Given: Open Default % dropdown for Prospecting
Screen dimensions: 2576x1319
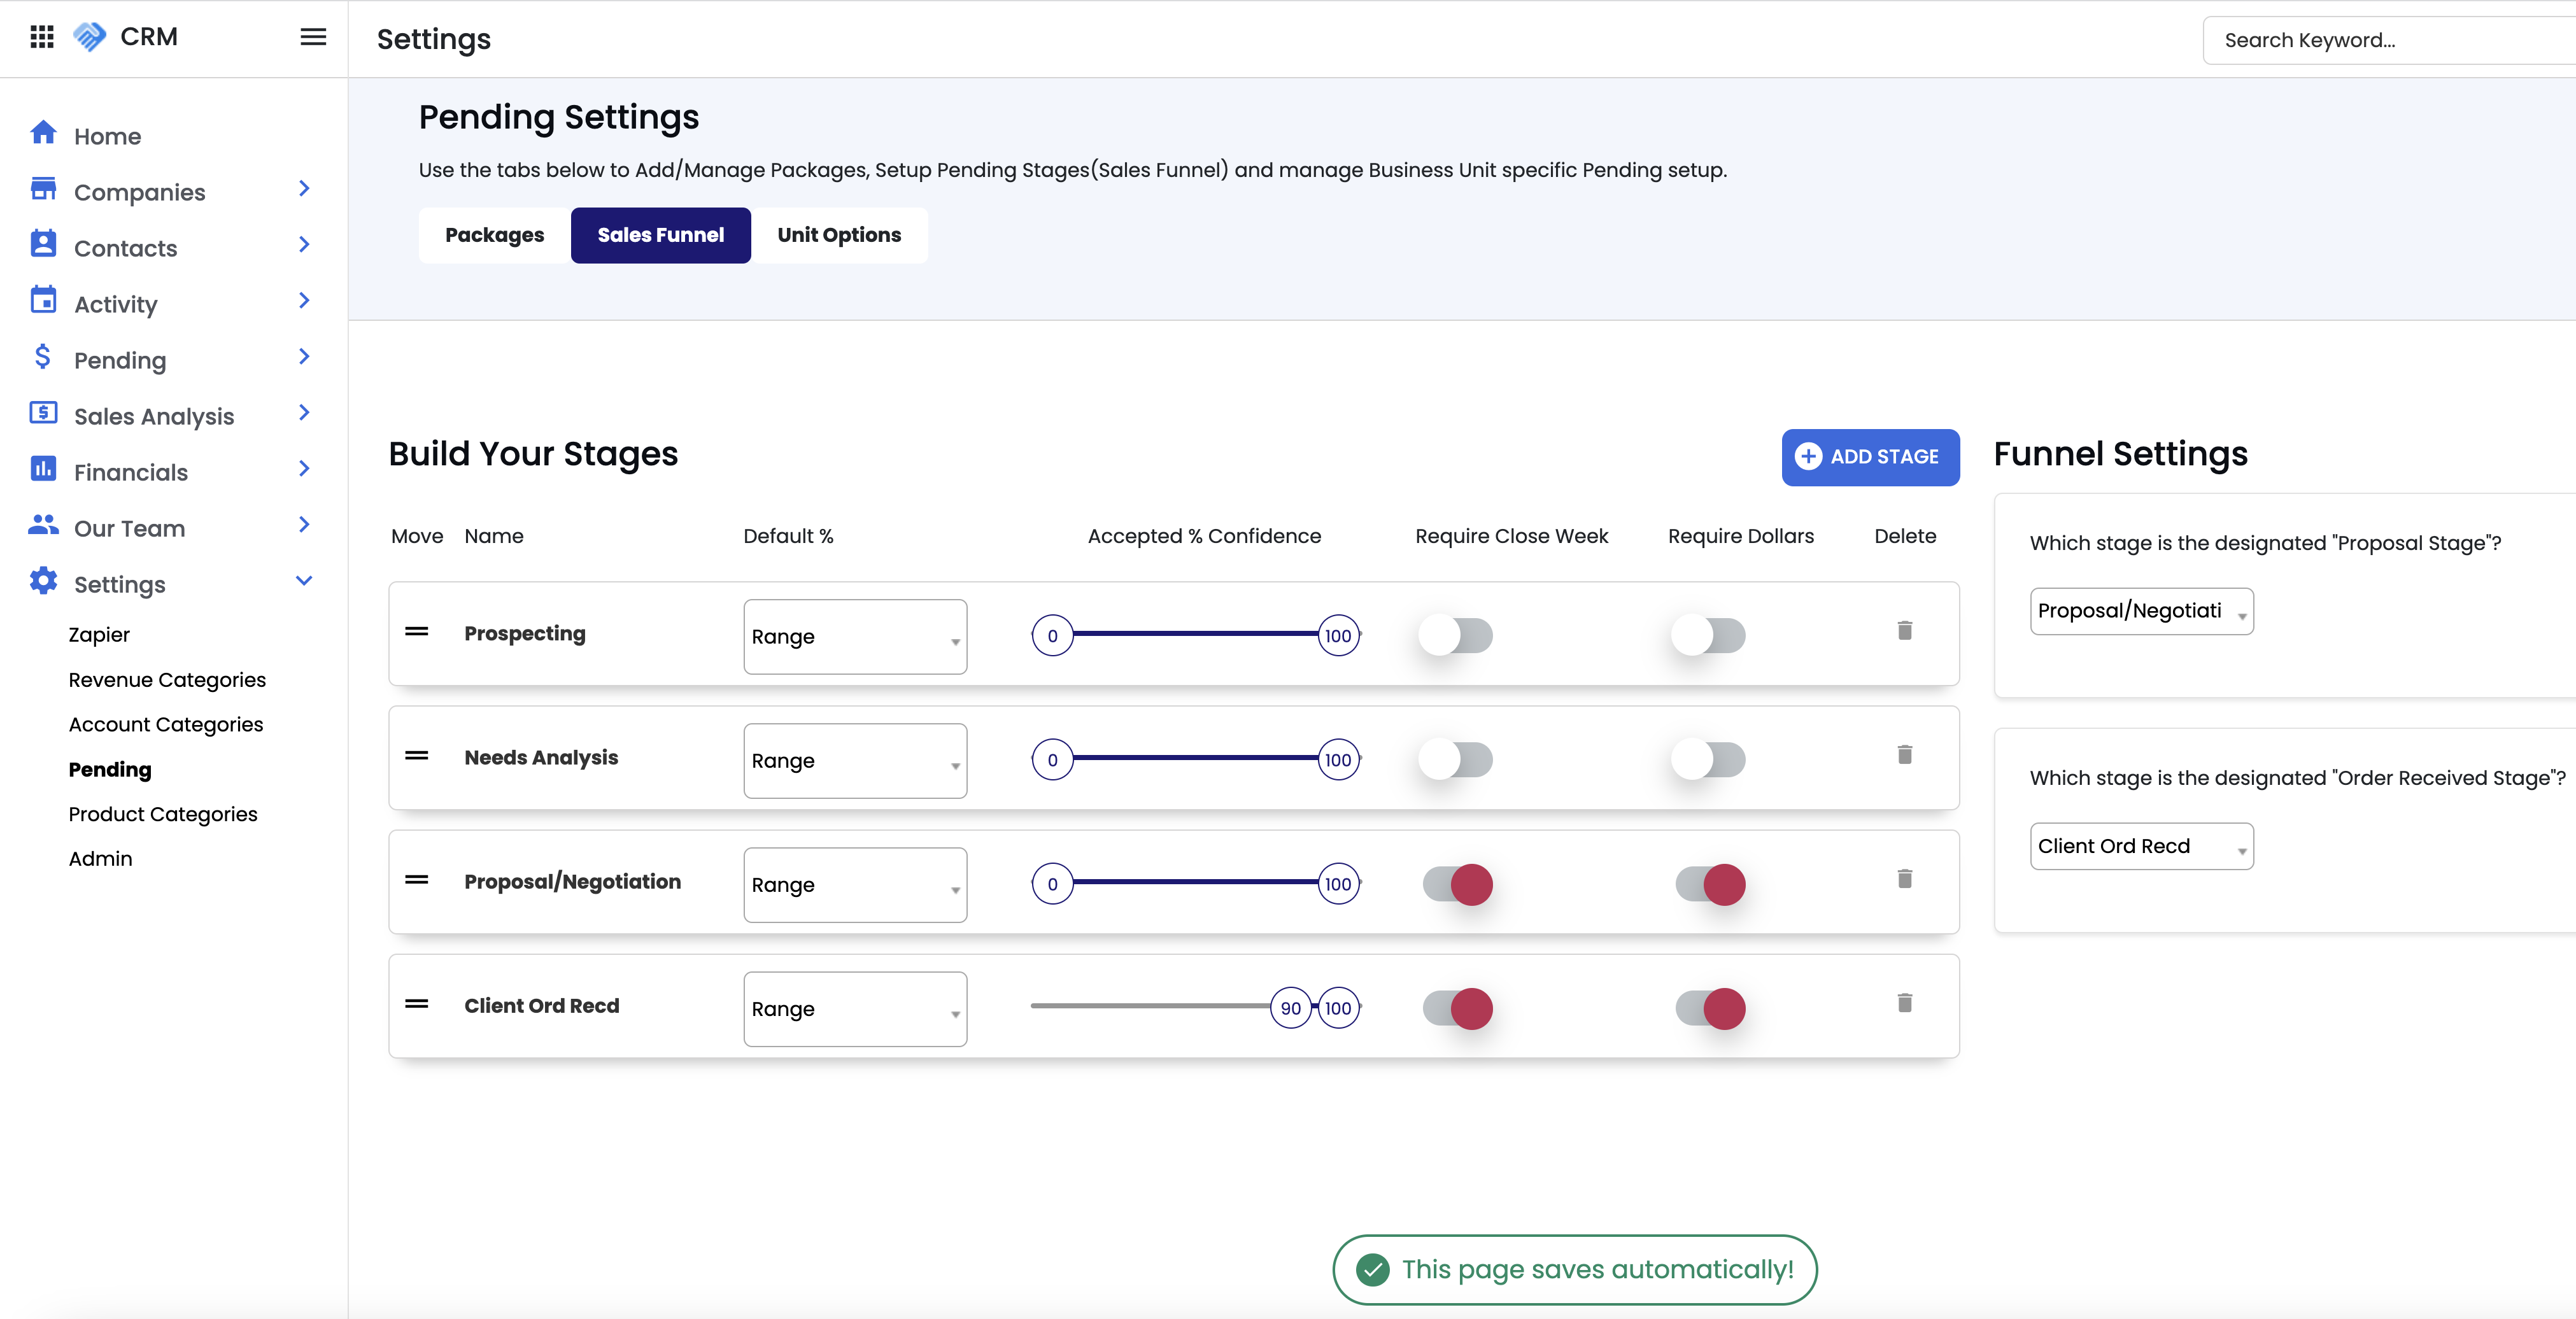Looking at the screenshot, I should point(855,637).
